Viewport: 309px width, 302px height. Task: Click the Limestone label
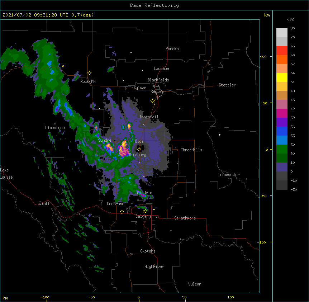tap(55, 128)
